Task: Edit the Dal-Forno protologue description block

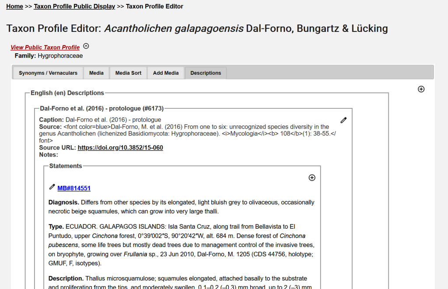Action: pos(343,120)
